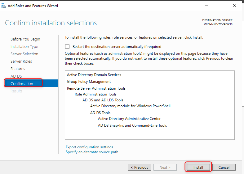Cancel the wizard
This screenshot has height=174, width=244.
pos(224,167)
